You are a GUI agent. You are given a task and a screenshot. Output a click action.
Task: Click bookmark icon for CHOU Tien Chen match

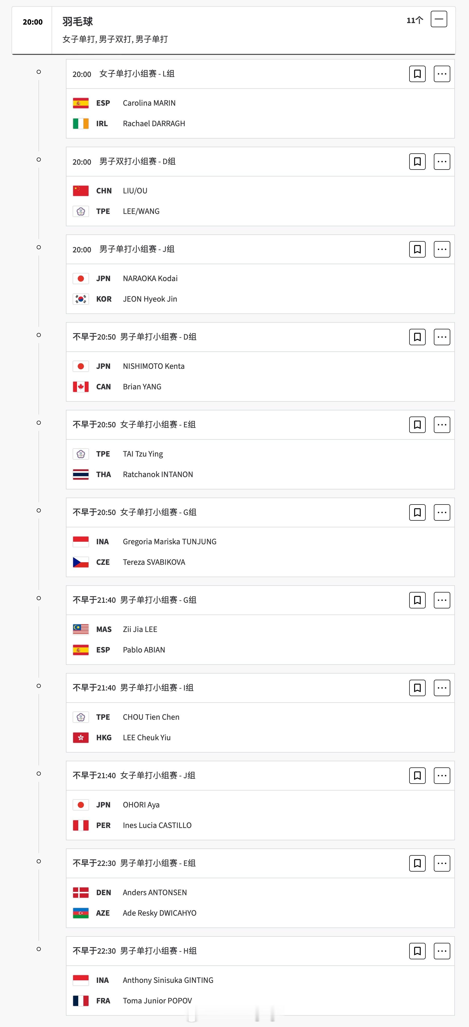(x=417, y=688)
